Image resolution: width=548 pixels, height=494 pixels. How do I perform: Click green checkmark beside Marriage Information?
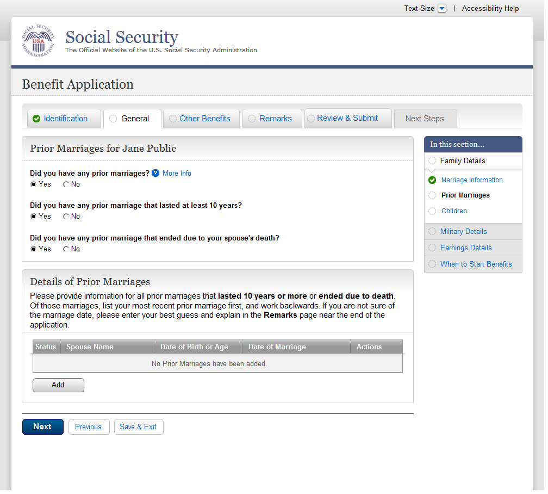[x=432, y=180]
